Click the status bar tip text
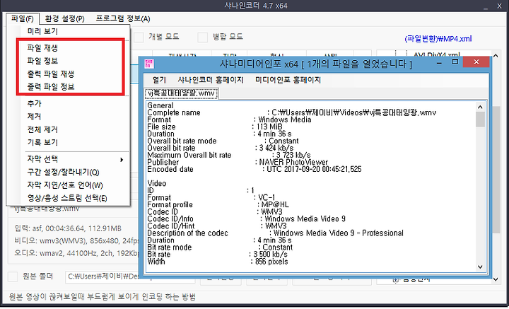This screenshot has height=309, width=509. (x=103, y=297)
